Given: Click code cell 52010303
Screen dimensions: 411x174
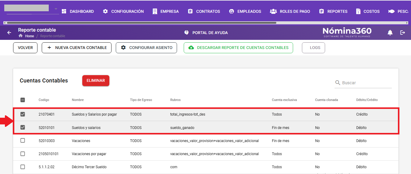Looking at the screenshot, I should [x=47, y=141].
